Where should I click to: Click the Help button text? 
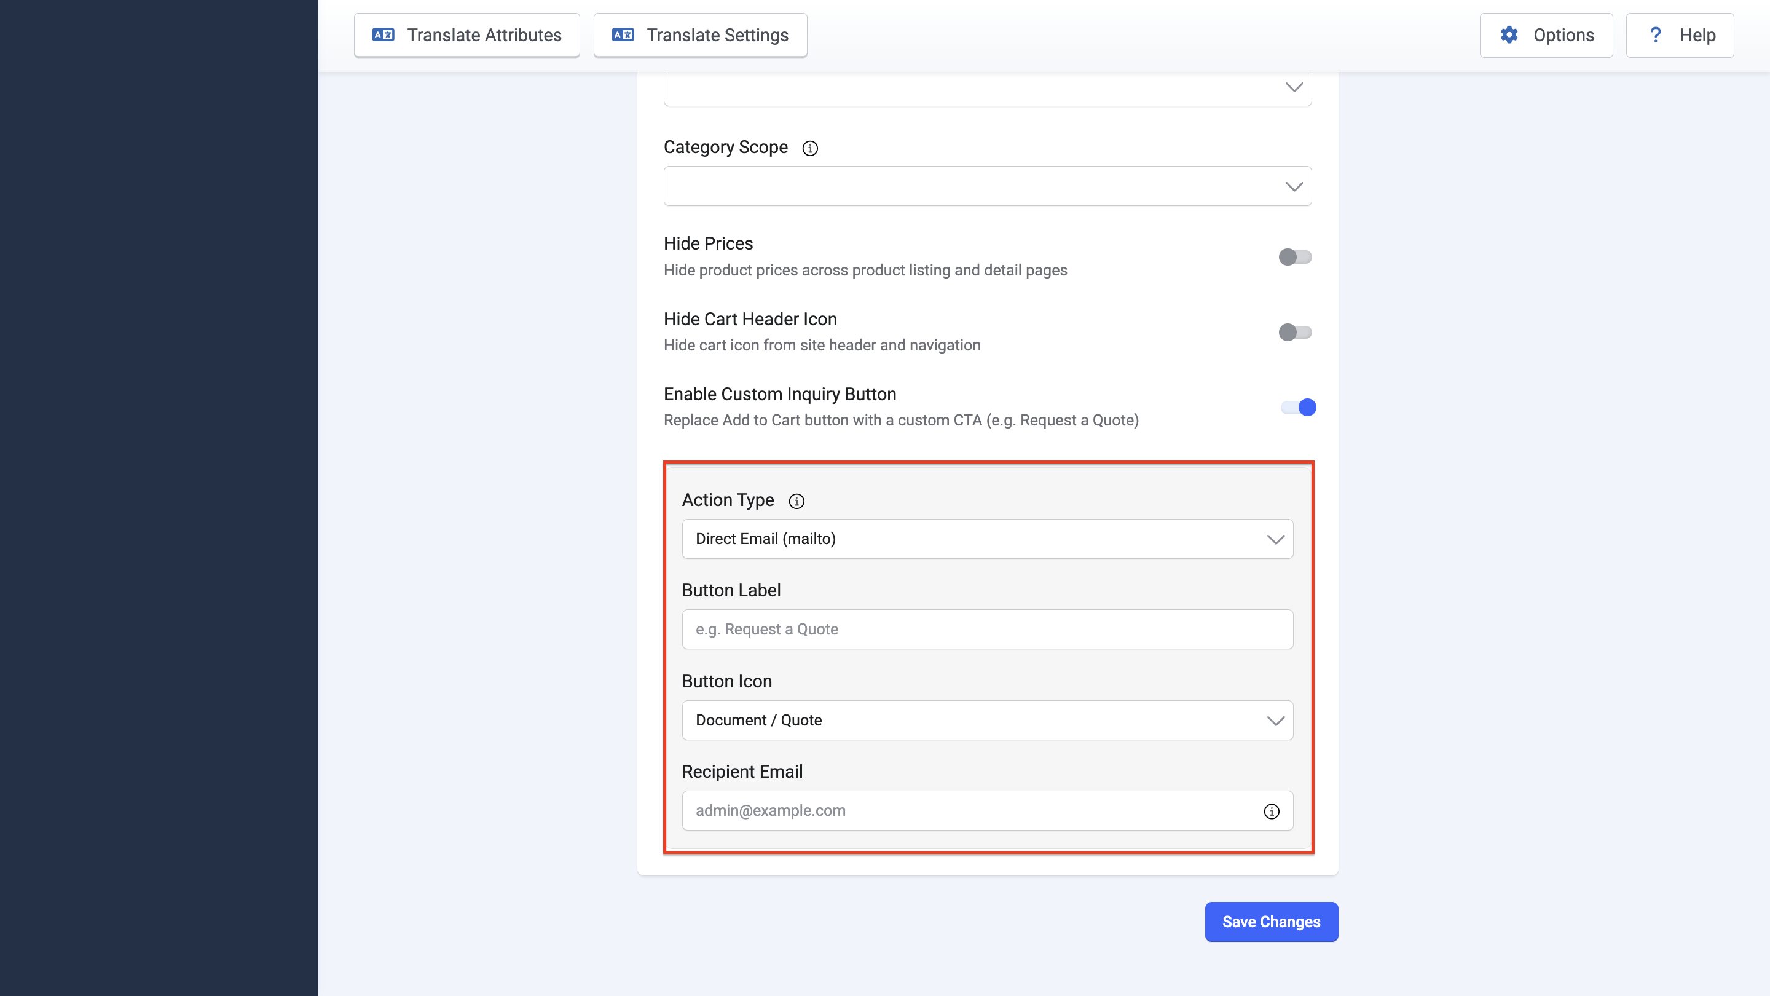point(1697,35)
